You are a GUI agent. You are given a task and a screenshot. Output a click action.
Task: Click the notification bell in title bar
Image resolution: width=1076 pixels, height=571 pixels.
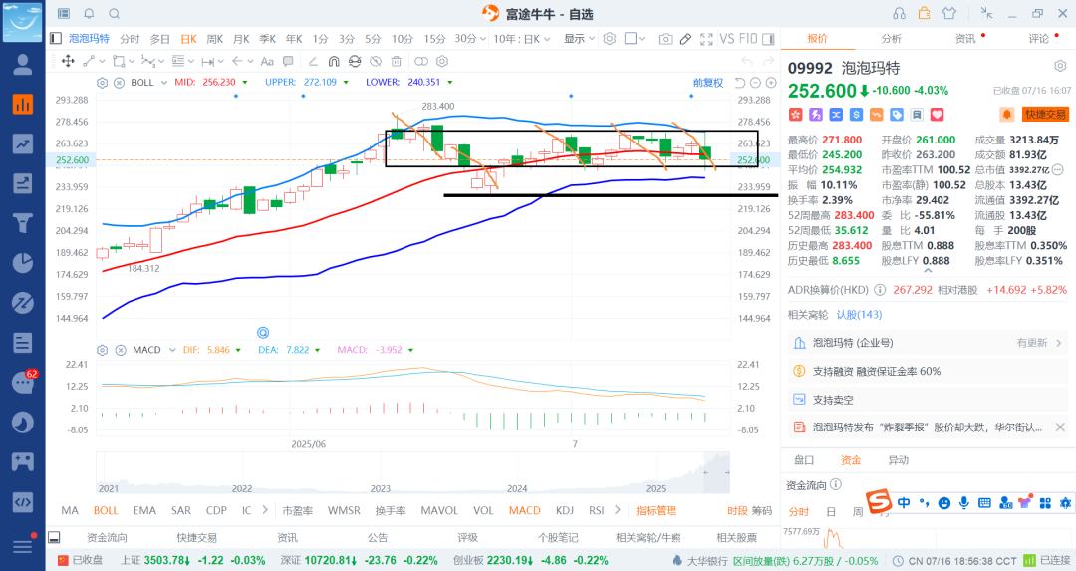[x=90, y=14]
